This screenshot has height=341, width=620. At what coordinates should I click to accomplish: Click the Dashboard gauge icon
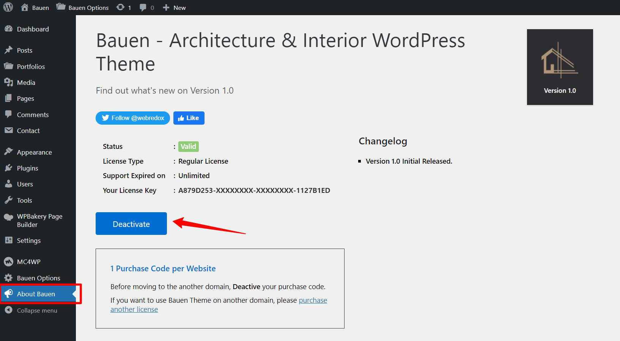coord(8,29)
